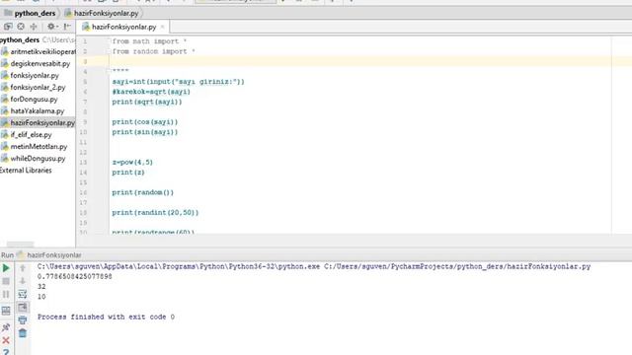Image resolution: width=632 pixels, height=355 pixels.
Task: Click output value 0.7786508425077898 in console
Action: click(x=75, y=276)
